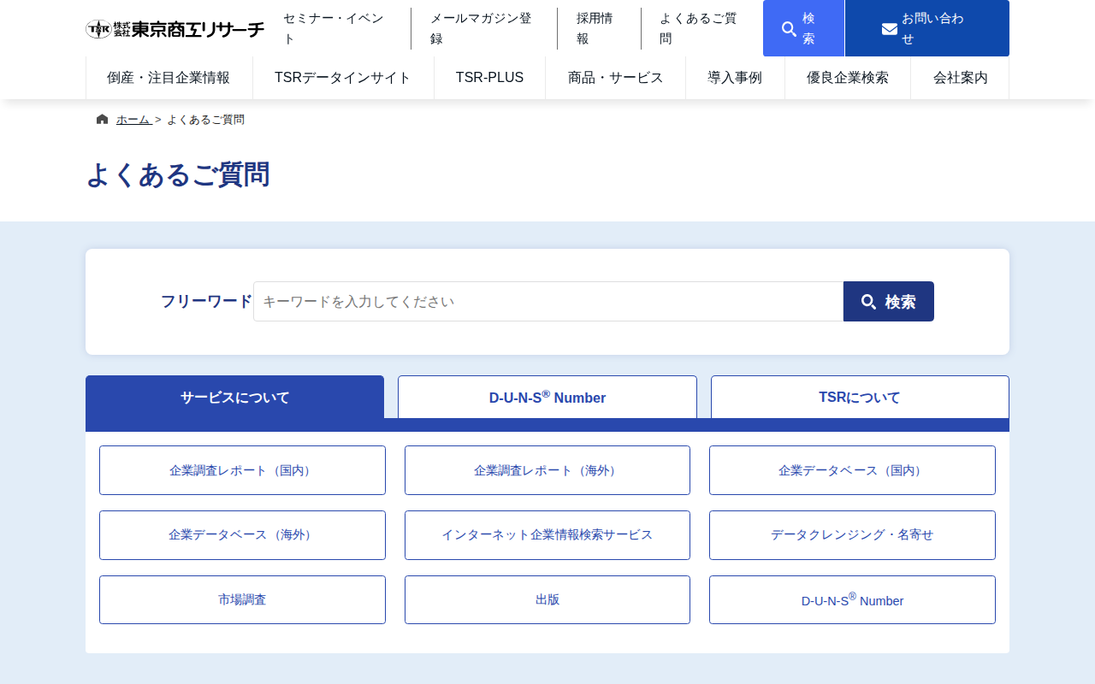Click the home icon in breadcrumb
This screenshot has height=684, width=1095.
103,120
